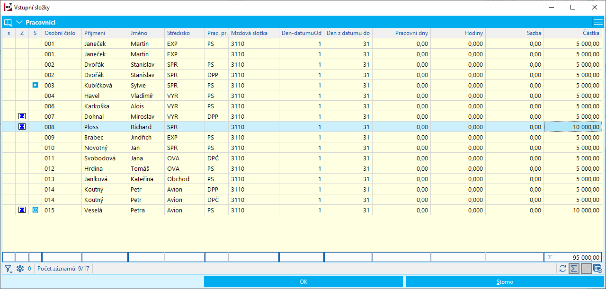Click the Středisko column header
Viewport: 606px width, 289px height.
tap(185, 33)
